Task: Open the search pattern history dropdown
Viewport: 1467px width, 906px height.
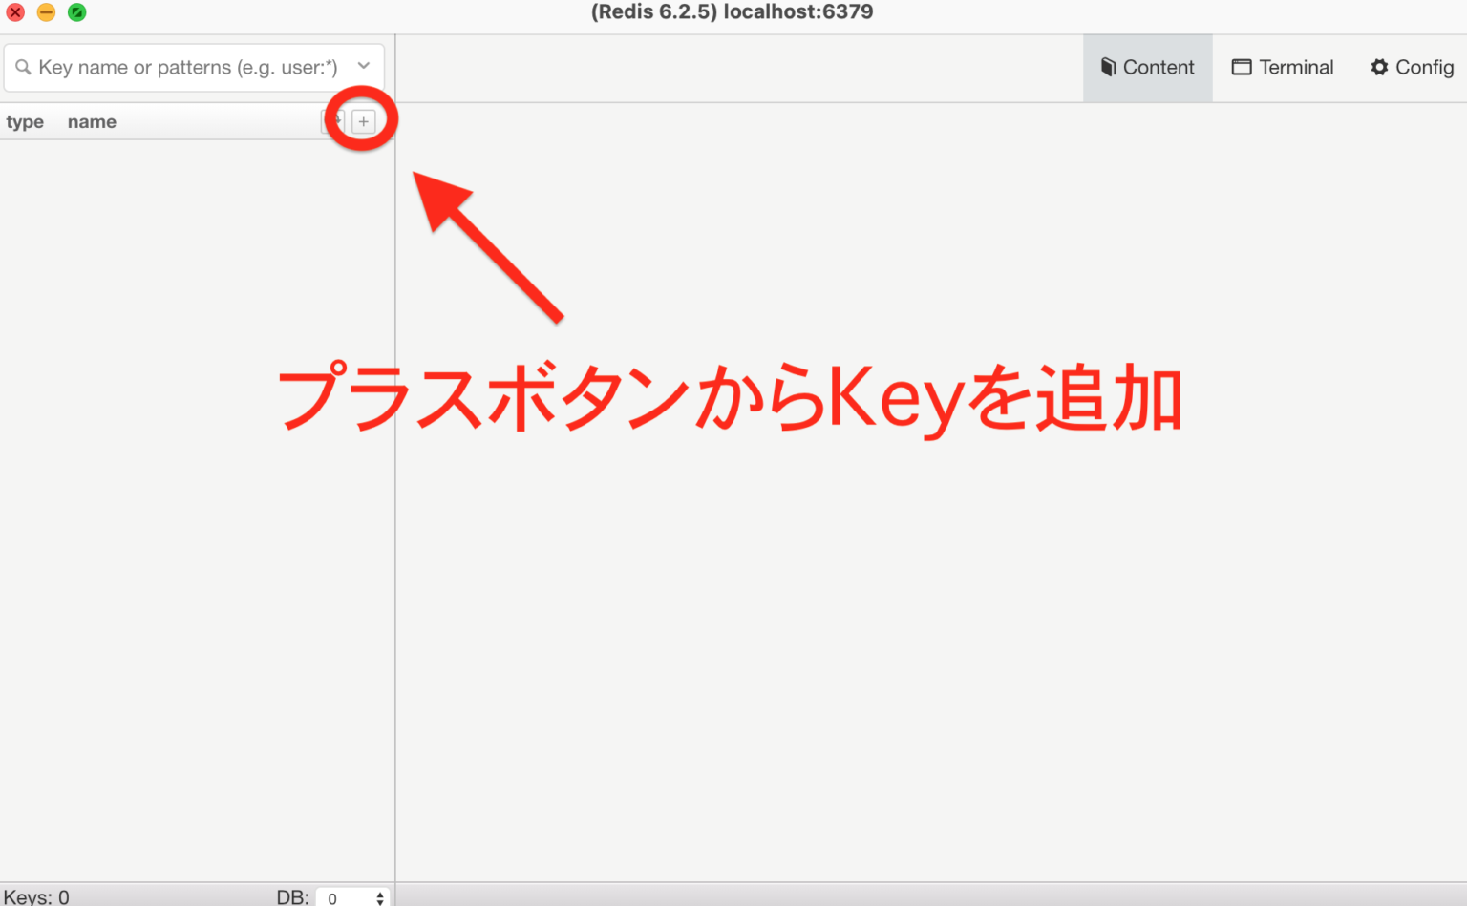Action: pyautogui.click(x=363, y=67)
